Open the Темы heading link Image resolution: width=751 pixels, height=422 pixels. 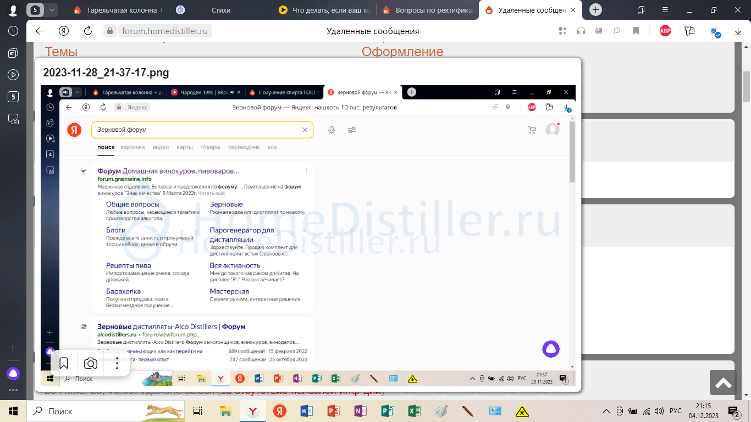(x=61, y=52)
